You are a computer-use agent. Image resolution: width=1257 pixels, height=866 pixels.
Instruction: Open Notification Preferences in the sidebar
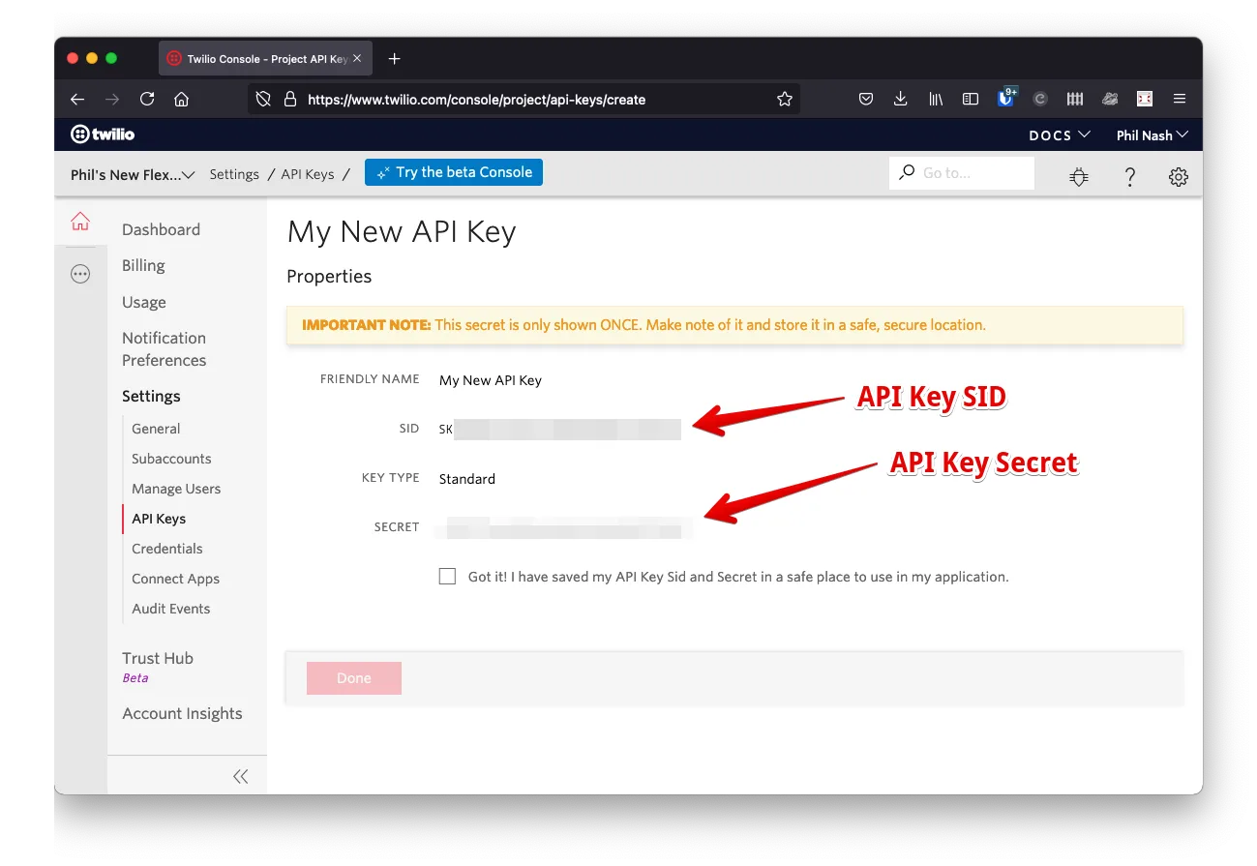[x=165, y=348]
